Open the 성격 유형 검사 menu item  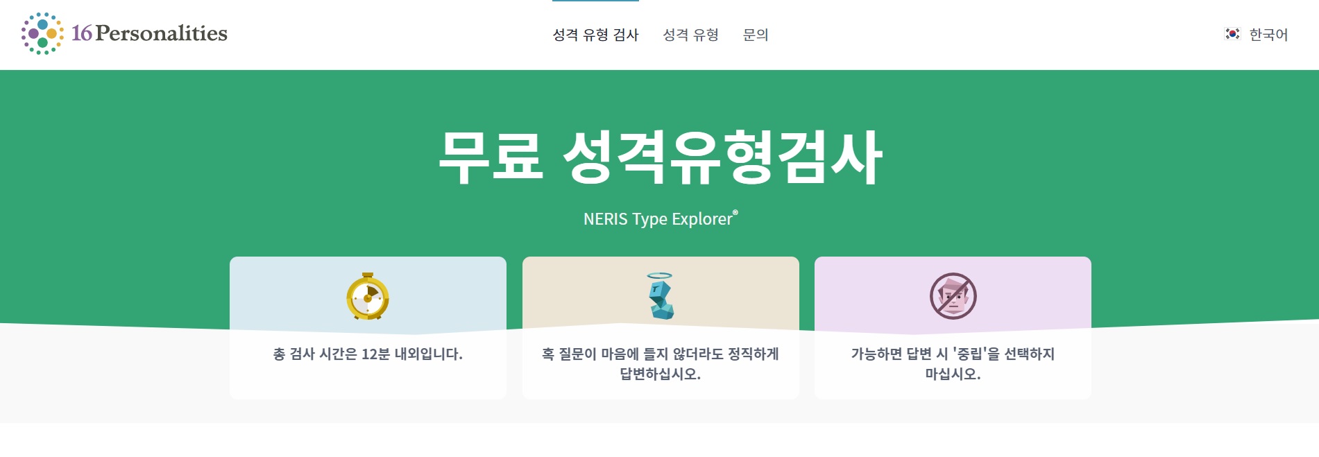[x=595, y=34]
